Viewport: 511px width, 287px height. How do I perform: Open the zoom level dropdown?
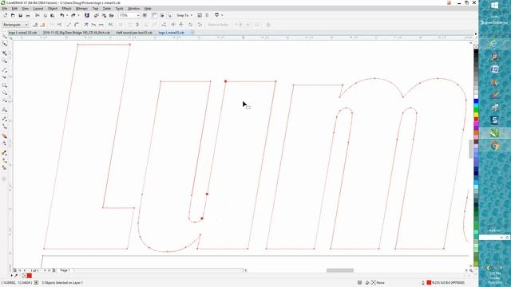click(138, 15)
